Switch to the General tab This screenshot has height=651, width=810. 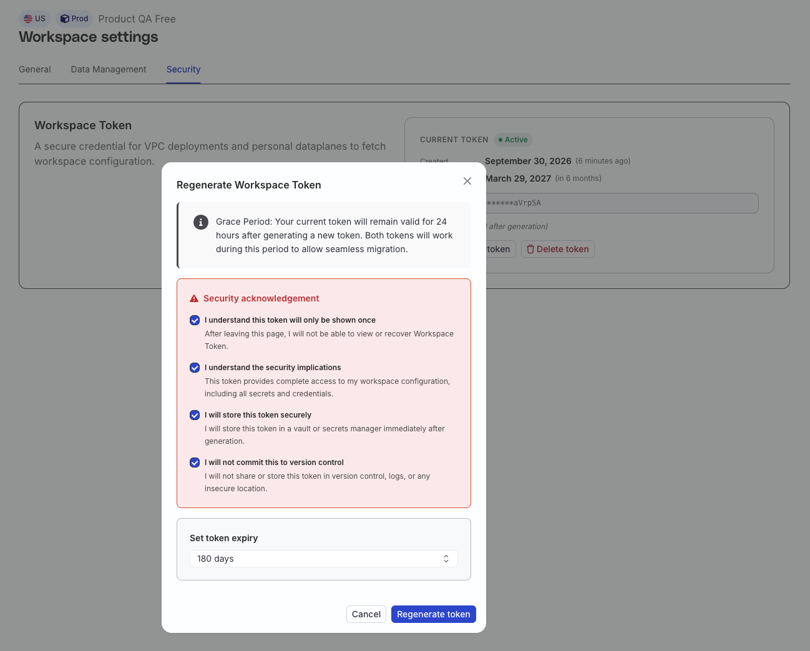[x=35, y=69]
